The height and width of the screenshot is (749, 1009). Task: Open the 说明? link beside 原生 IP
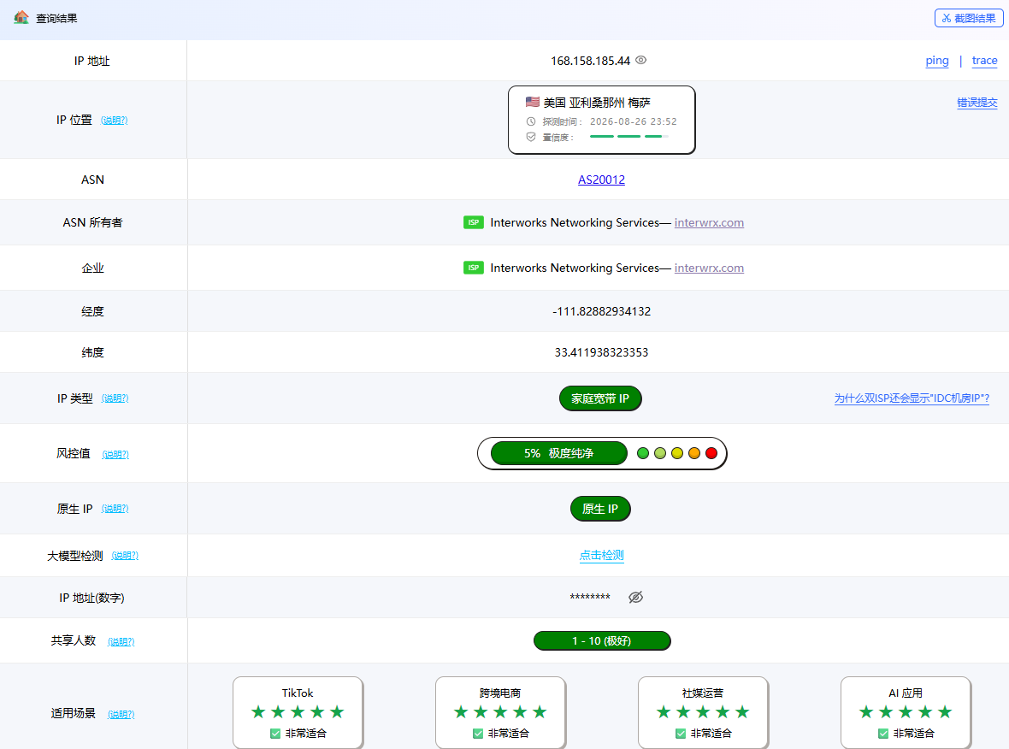click(115, 509)
